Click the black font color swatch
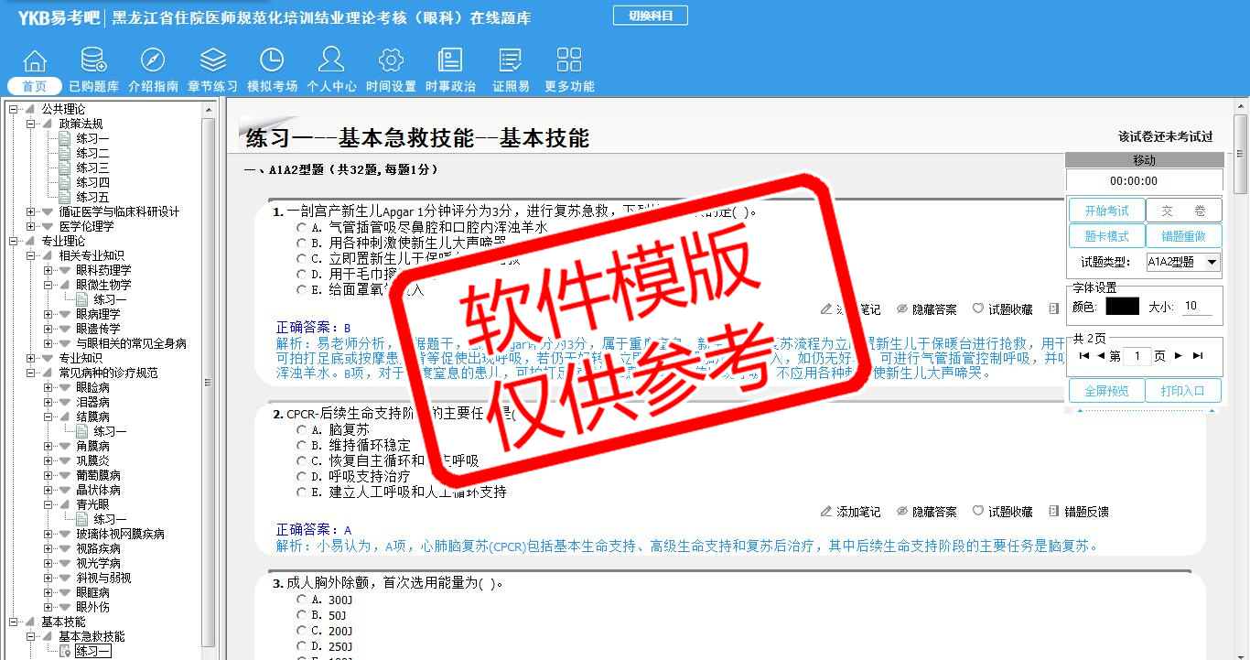The image size is (1250, 660). 1122,307
